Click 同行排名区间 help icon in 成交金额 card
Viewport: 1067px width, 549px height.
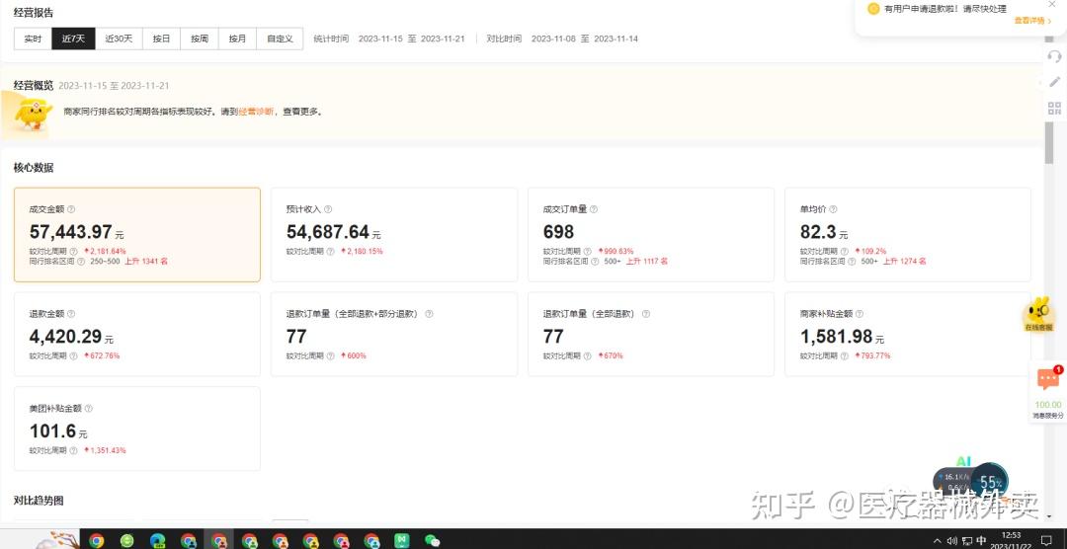pyautogui.click(x=81, y=262)
